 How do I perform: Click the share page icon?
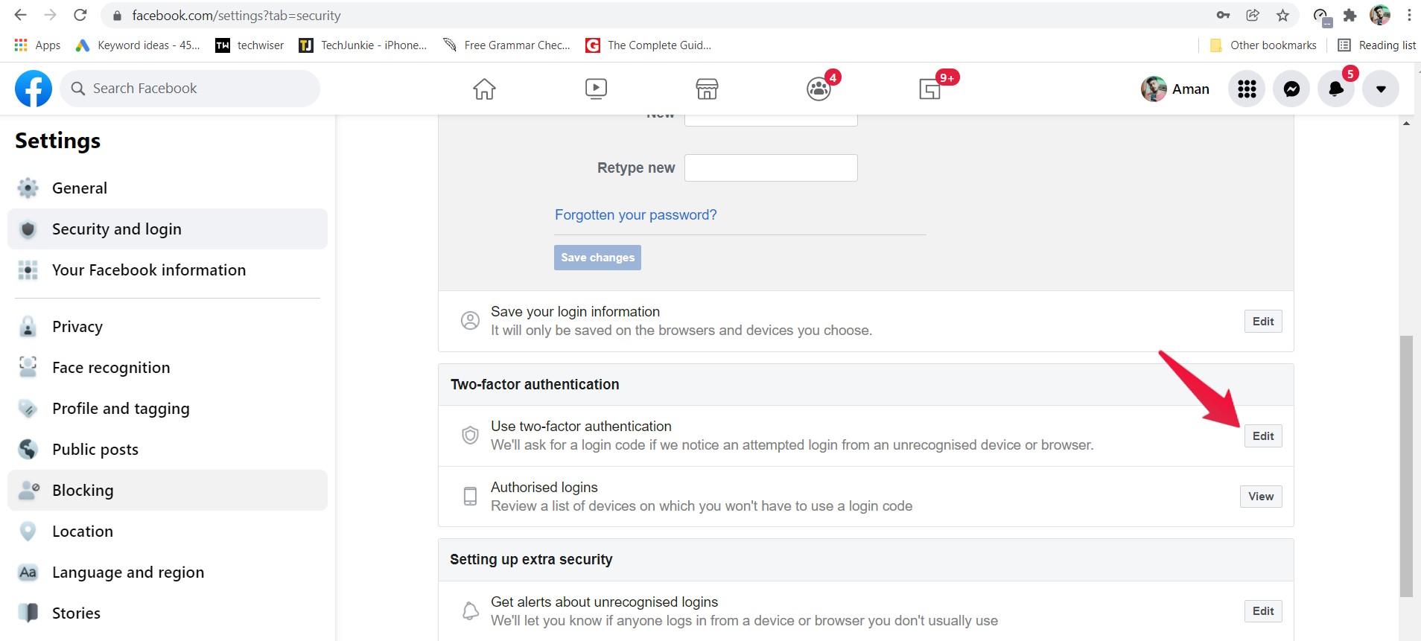pos(1253,15)
